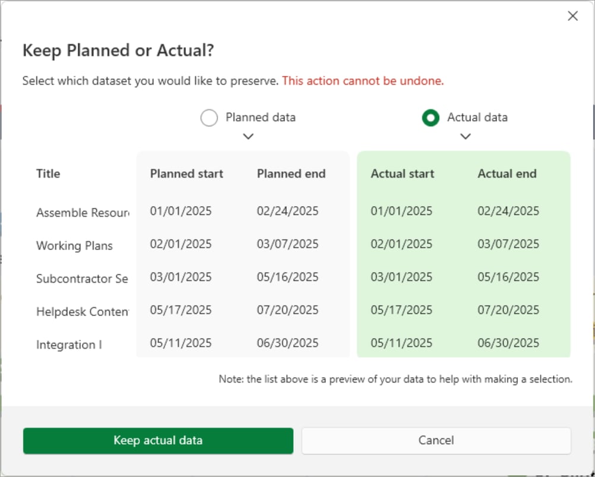Click the Actual end column header

(507, 173)
